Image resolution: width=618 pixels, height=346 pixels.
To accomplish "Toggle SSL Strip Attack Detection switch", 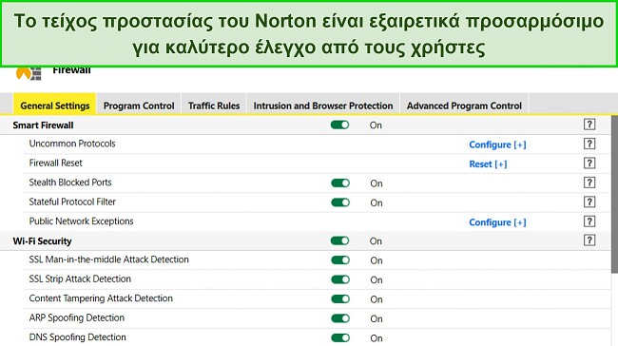I will coord(340,279).
